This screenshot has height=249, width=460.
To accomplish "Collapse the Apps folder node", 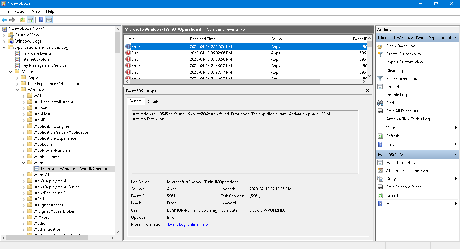I will point(23,163).
